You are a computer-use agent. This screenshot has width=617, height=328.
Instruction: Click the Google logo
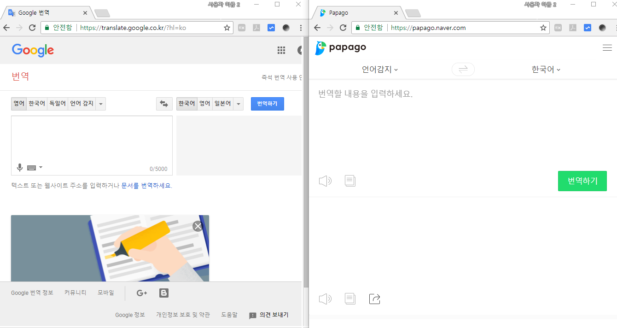pyautogui.click(x=33, y=50)
